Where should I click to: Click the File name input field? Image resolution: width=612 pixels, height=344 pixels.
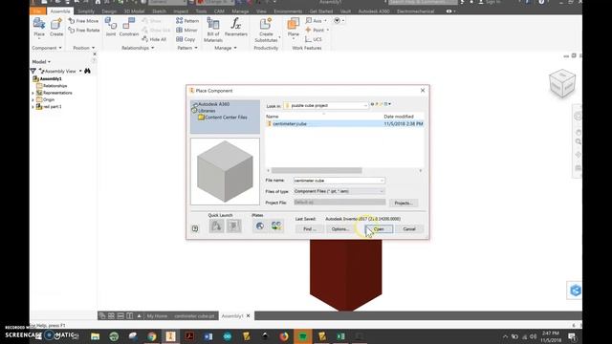click(339, 181)
